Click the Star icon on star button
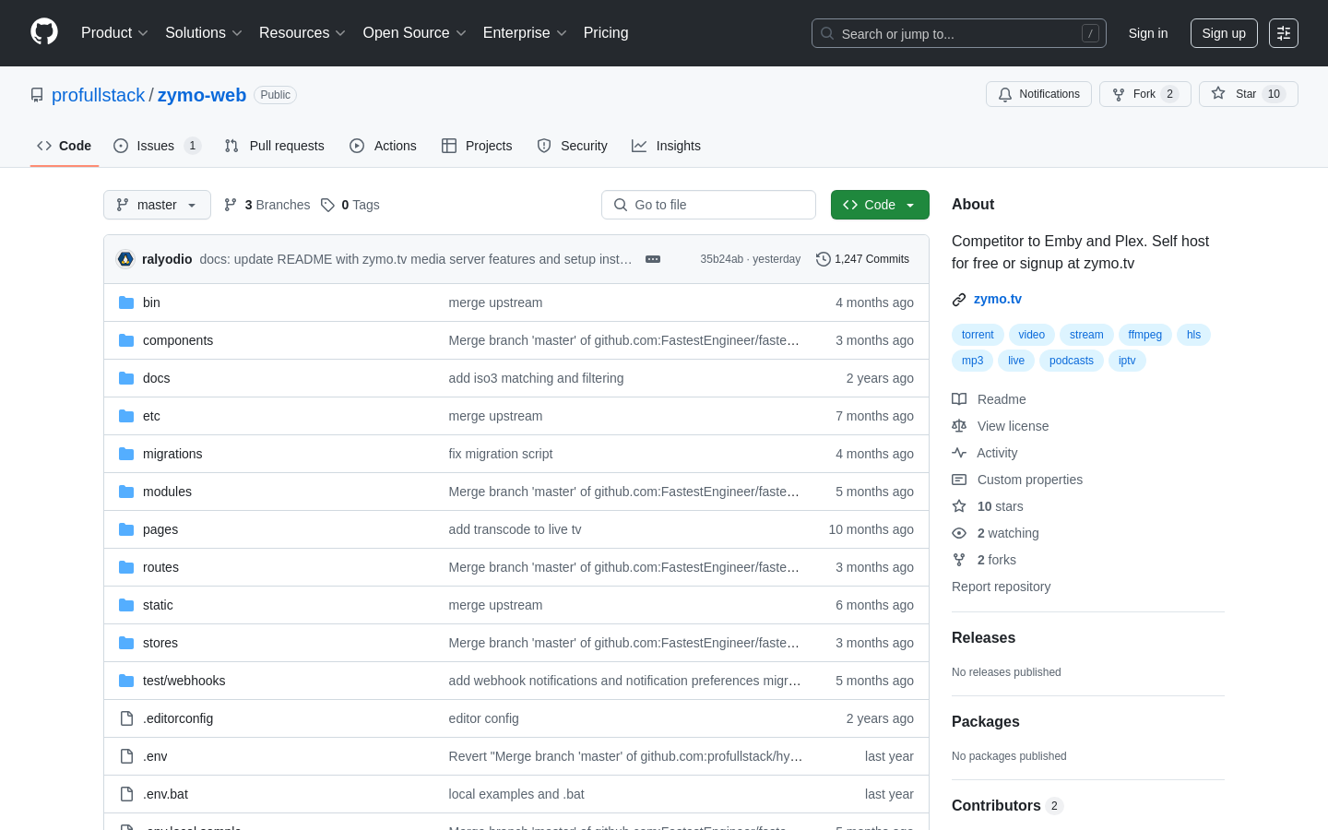Viewport: 1328px width, 830px height. click(x=1218, y=94)
